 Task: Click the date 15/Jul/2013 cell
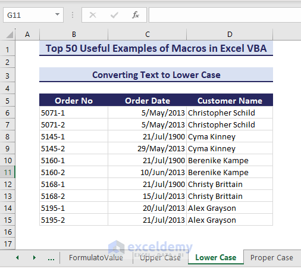point(148,196)
